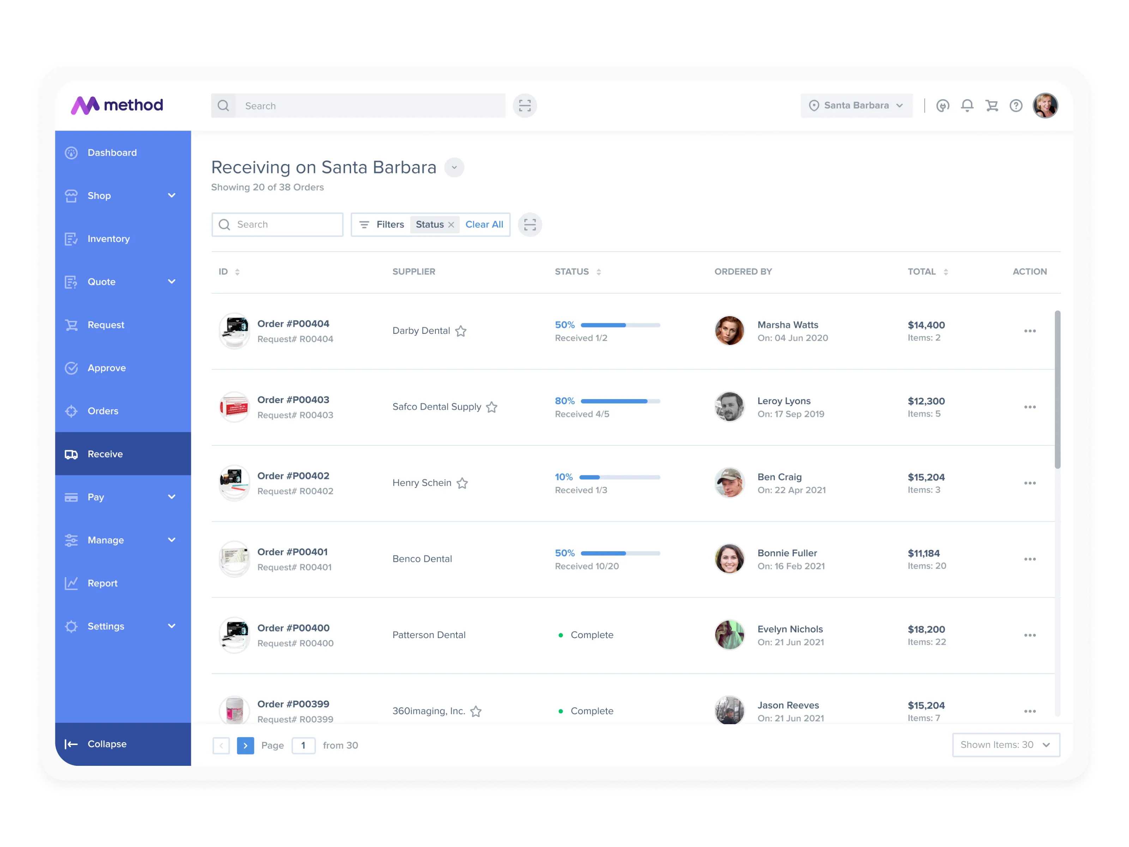Viewport: 1129px width, 847px height.
Task: Toggle star for Safco Dental Supply
Action: tap(491, 407)
